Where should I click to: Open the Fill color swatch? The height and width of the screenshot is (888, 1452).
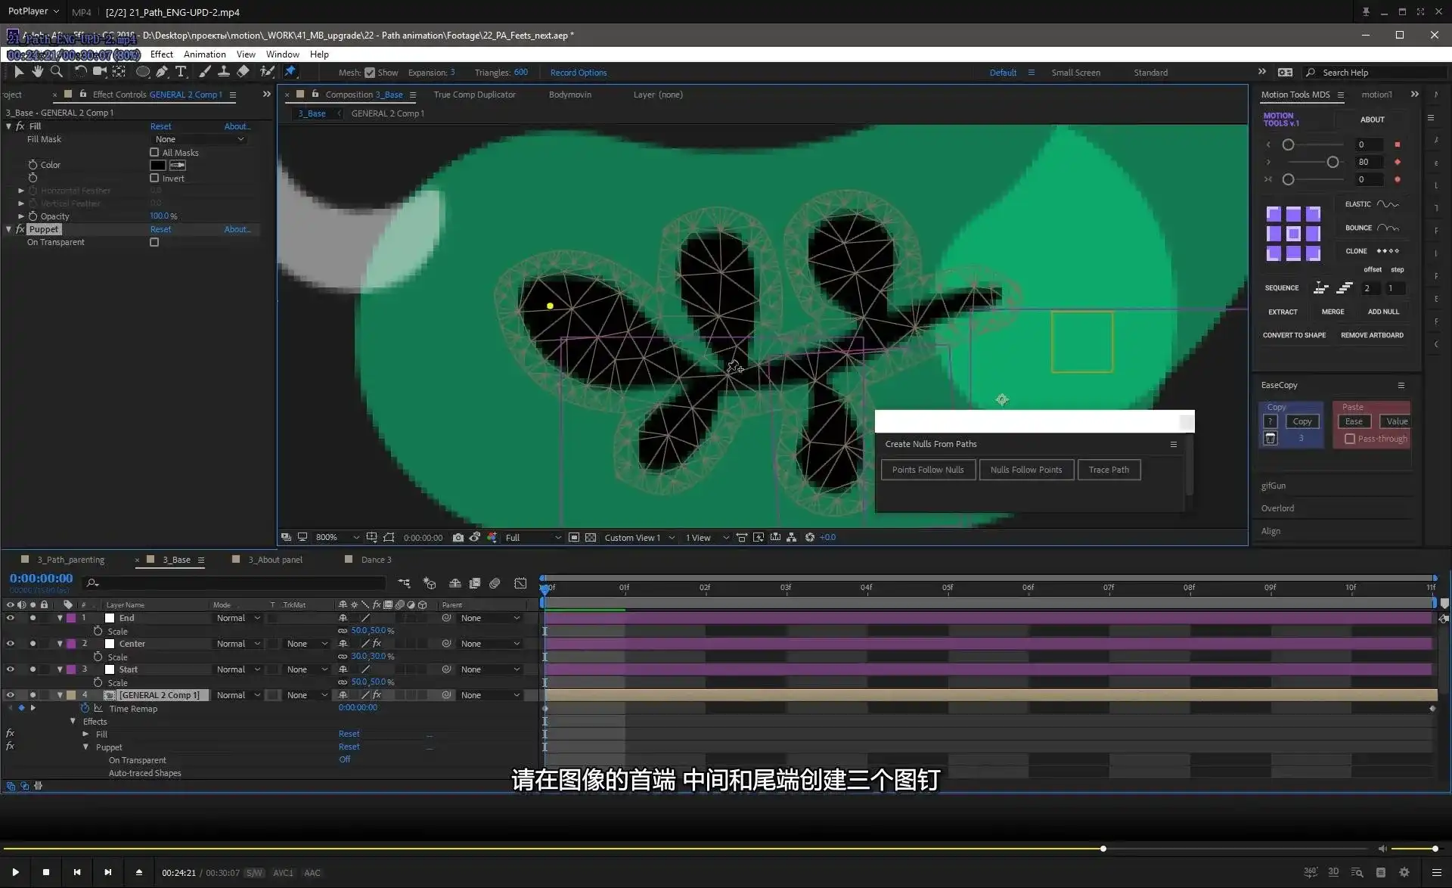(157, 165)
